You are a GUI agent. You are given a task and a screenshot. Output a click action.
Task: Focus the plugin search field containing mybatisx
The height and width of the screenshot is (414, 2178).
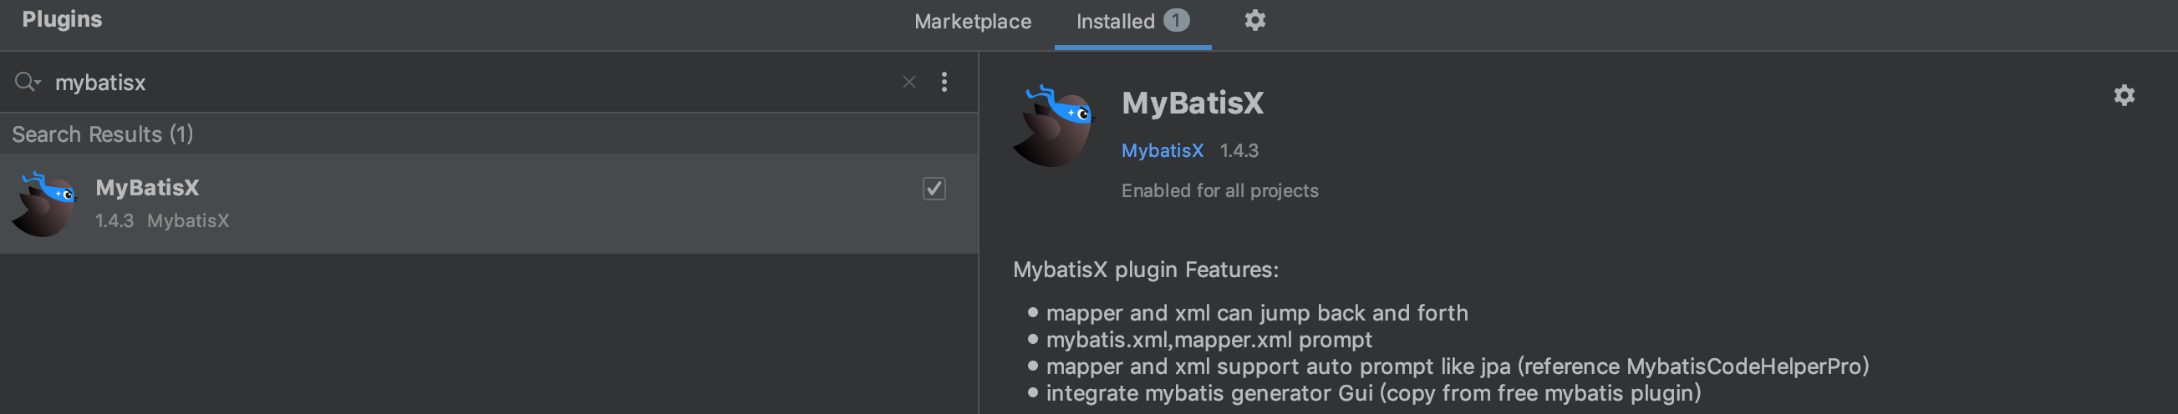474,82
